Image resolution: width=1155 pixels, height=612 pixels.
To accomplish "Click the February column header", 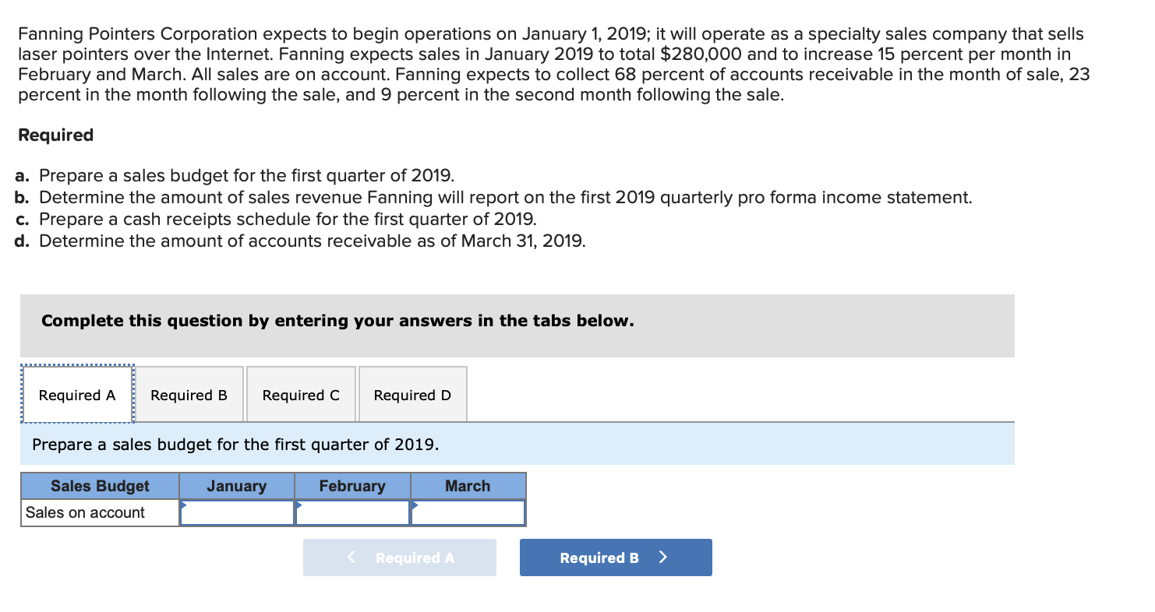I will pyautogui.click(x=352, y=486).
